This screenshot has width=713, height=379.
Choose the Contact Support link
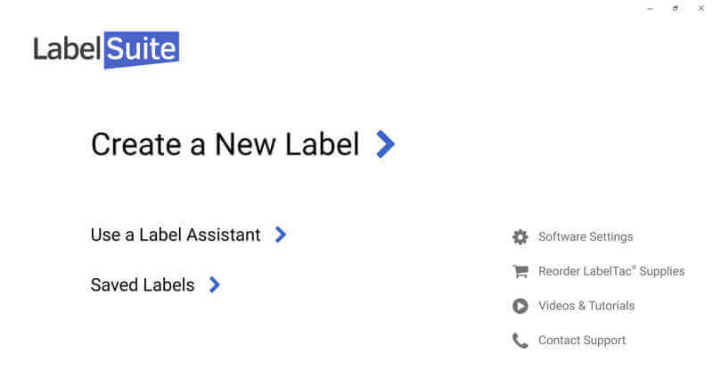tap(582, 341)
